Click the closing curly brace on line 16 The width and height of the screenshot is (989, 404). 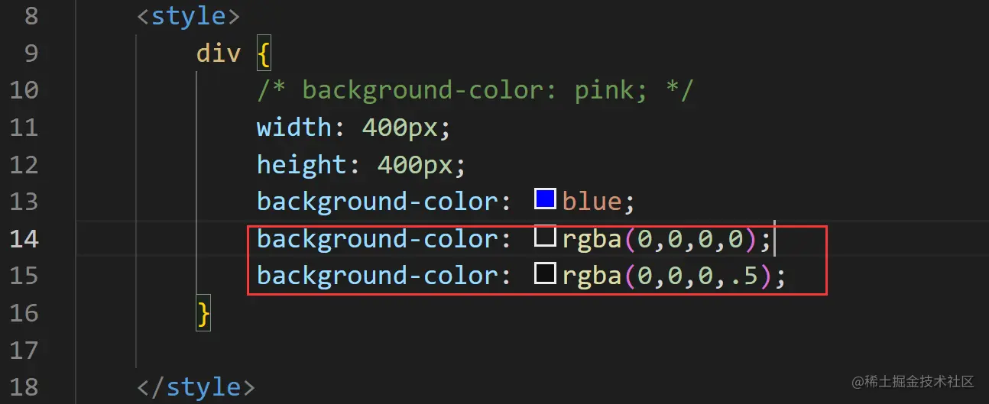(203, 312)
